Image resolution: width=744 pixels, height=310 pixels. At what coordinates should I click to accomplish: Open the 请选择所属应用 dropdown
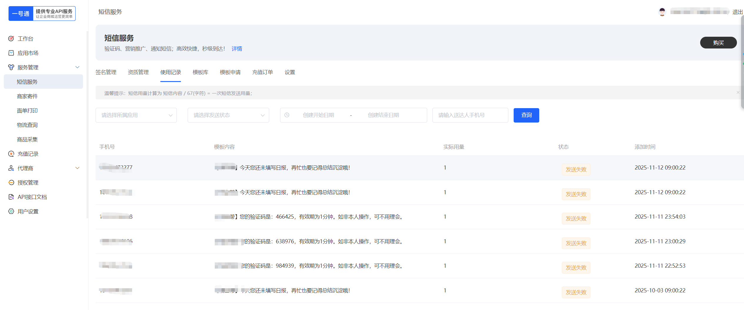(x=136, y=115)
